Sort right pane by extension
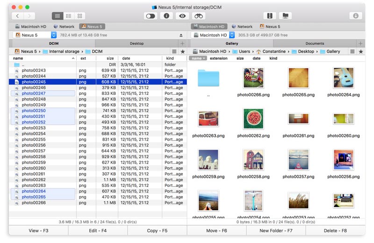Viewport: 374px width, 243px height. tap(218, 58)
